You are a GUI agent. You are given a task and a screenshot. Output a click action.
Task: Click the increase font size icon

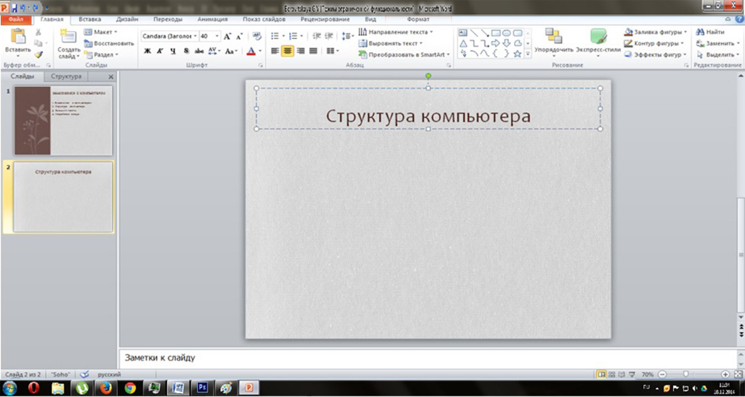[227, 37]
